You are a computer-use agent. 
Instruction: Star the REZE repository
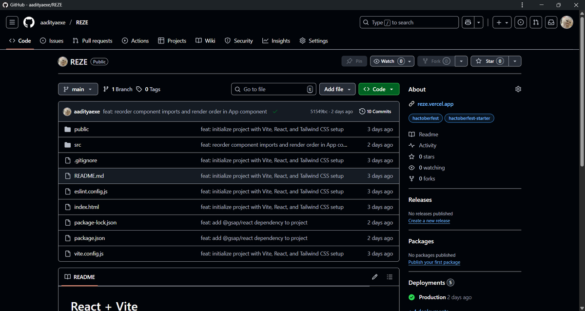pyautogui.click(x=489, y=61)
